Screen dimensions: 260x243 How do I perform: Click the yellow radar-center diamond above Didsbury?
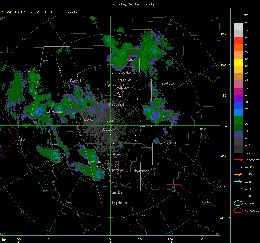[110, 126]
